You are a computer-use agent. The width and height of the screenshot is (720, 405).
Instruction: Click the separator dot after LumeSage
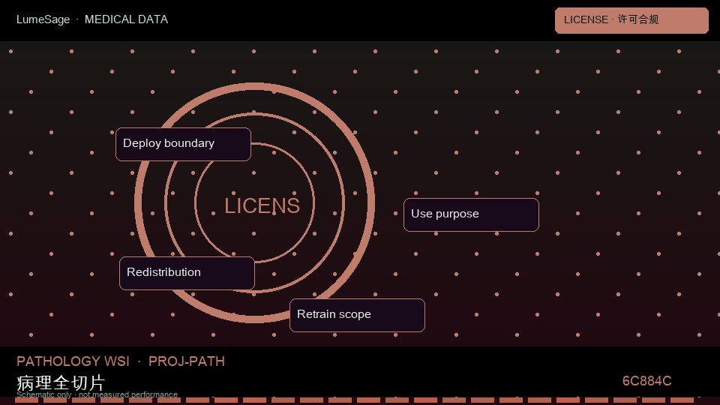(x=77, y=19)
